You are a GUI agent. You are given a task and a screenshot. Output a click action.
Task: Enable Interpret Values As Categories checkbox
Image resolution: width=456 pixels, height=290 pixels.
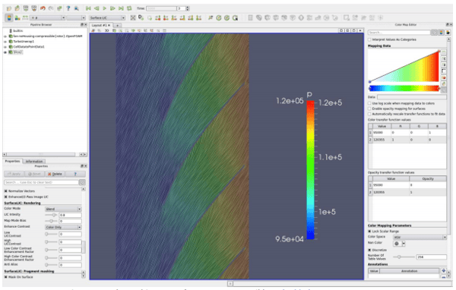point(369,39)
